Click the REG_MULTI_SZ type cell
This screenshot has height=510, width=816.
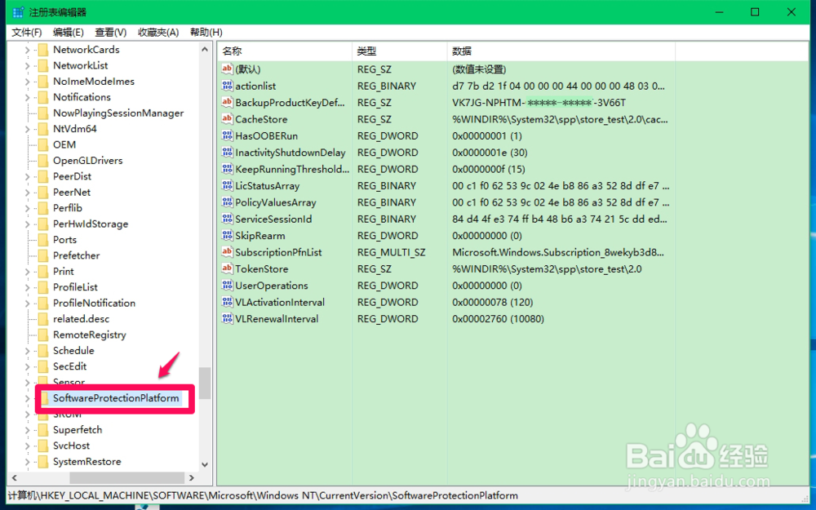pos(392,252)
